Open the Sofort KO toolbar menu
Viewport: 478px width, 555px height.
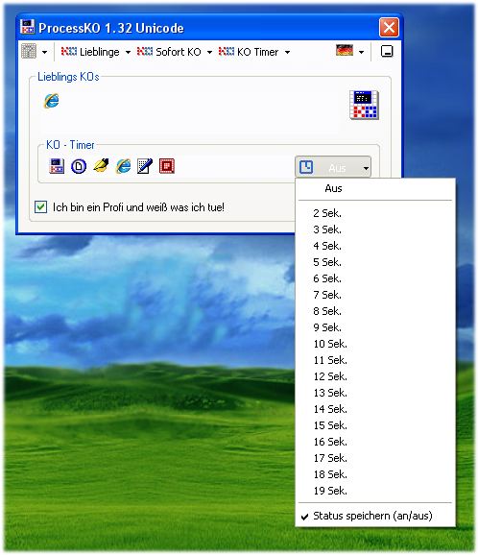pyautogui.click(x=169, y=52)
